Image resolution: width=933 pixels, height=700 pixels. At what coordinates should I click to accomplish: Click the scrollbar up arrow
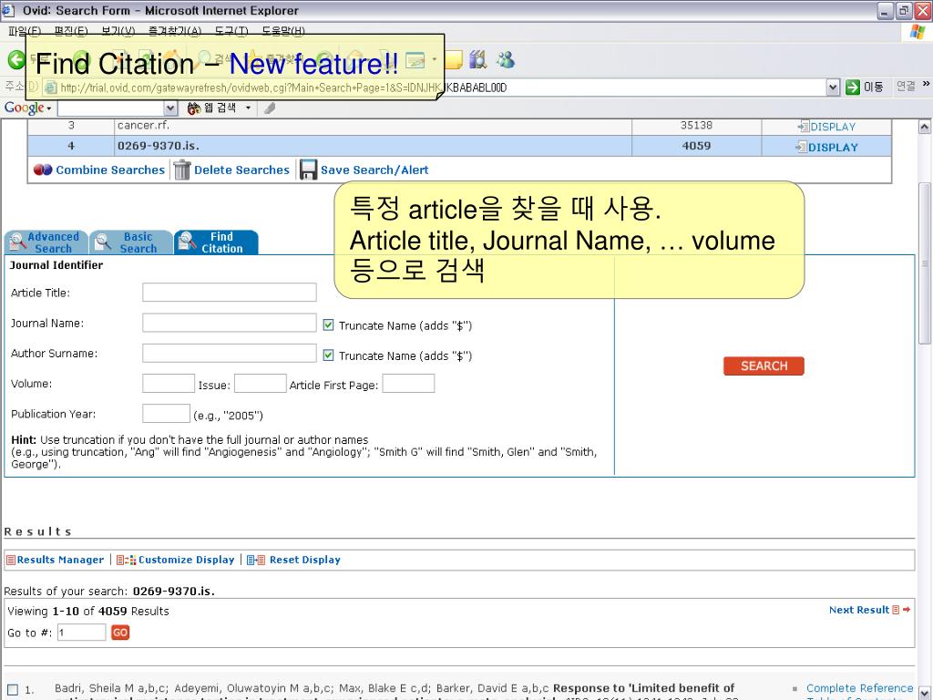point(924,127)
